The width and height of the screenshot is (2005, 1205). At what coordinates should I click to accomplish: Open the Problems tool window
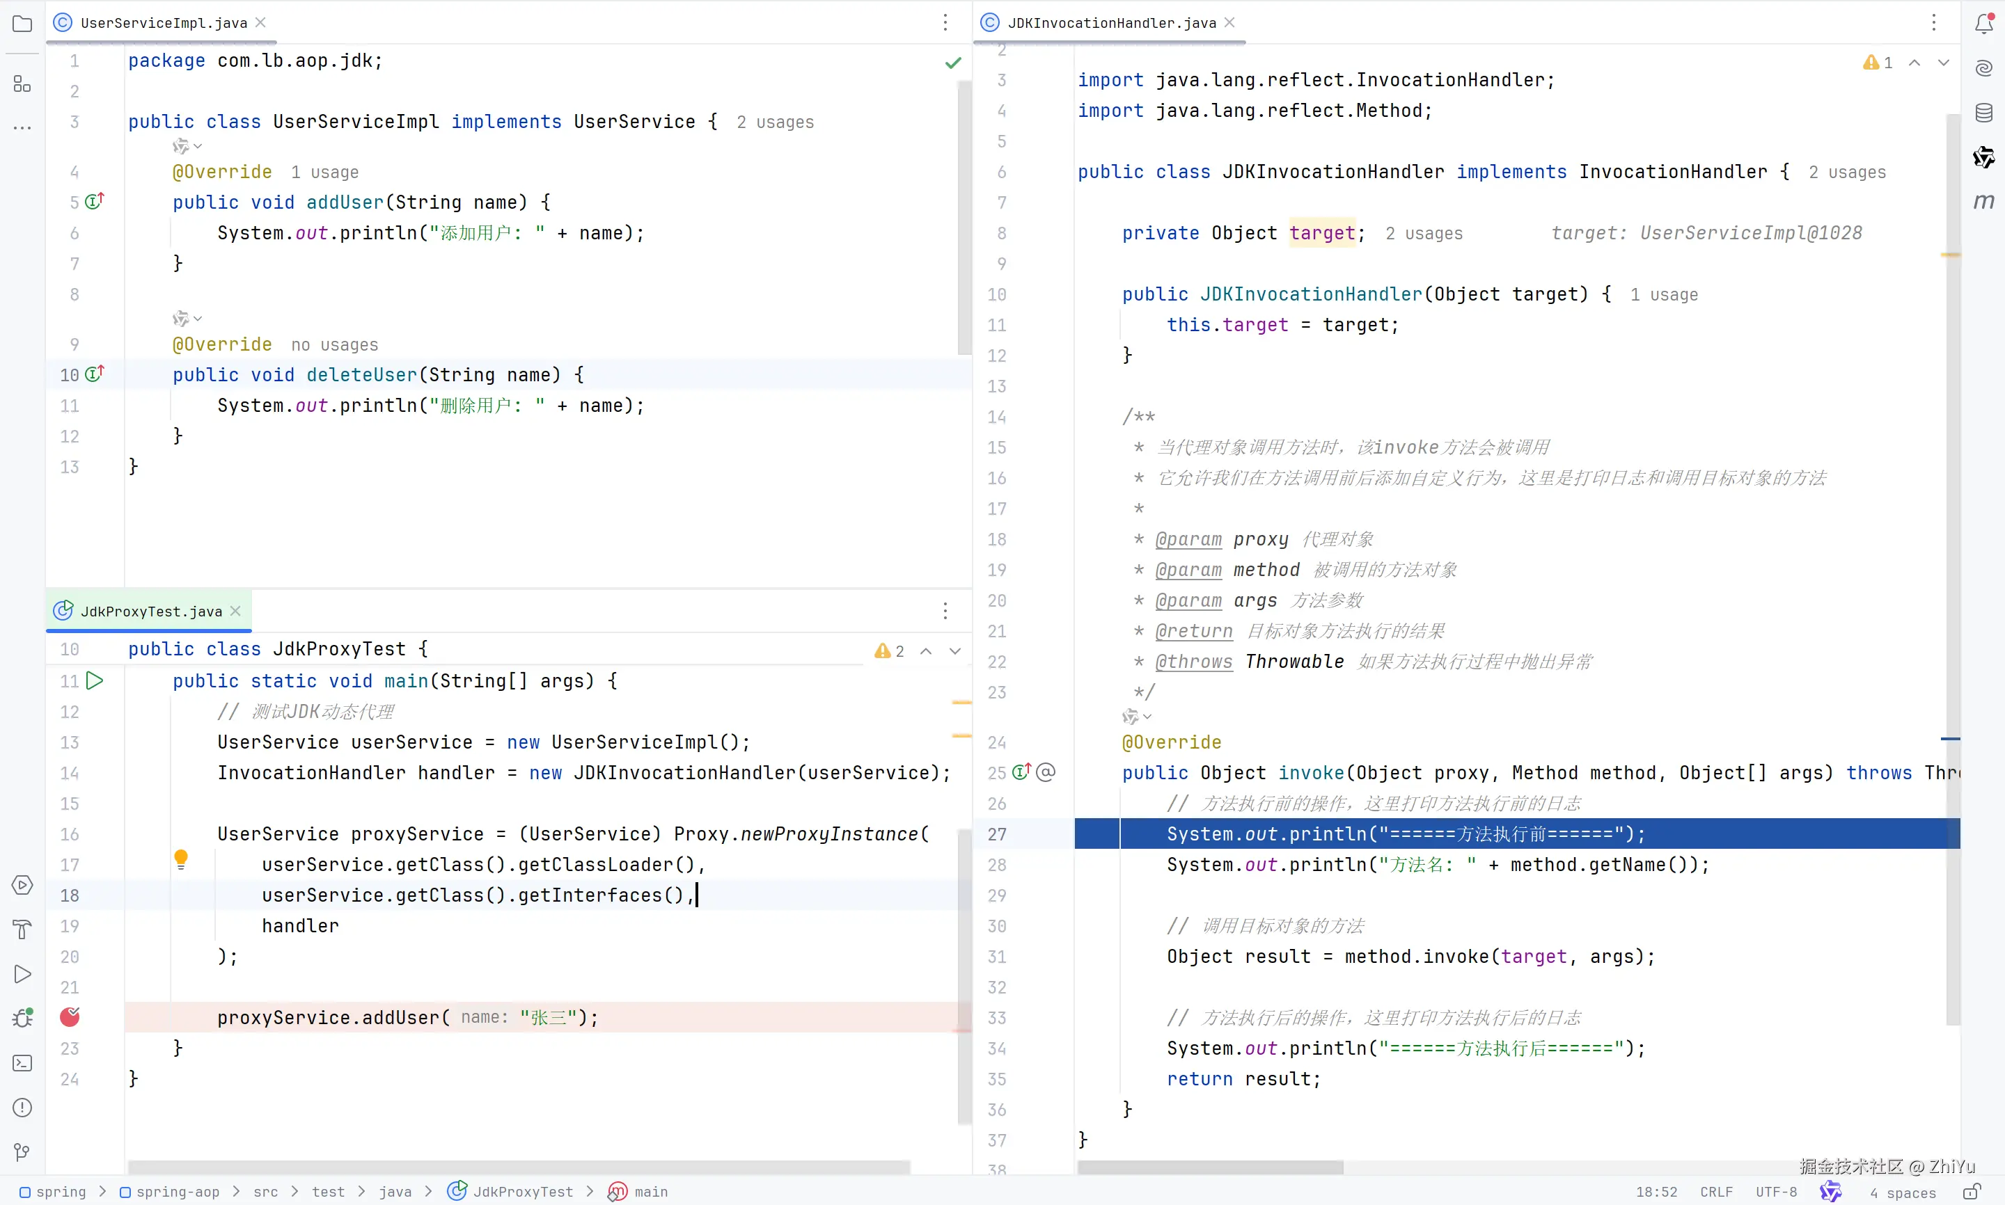(22, 1108)
